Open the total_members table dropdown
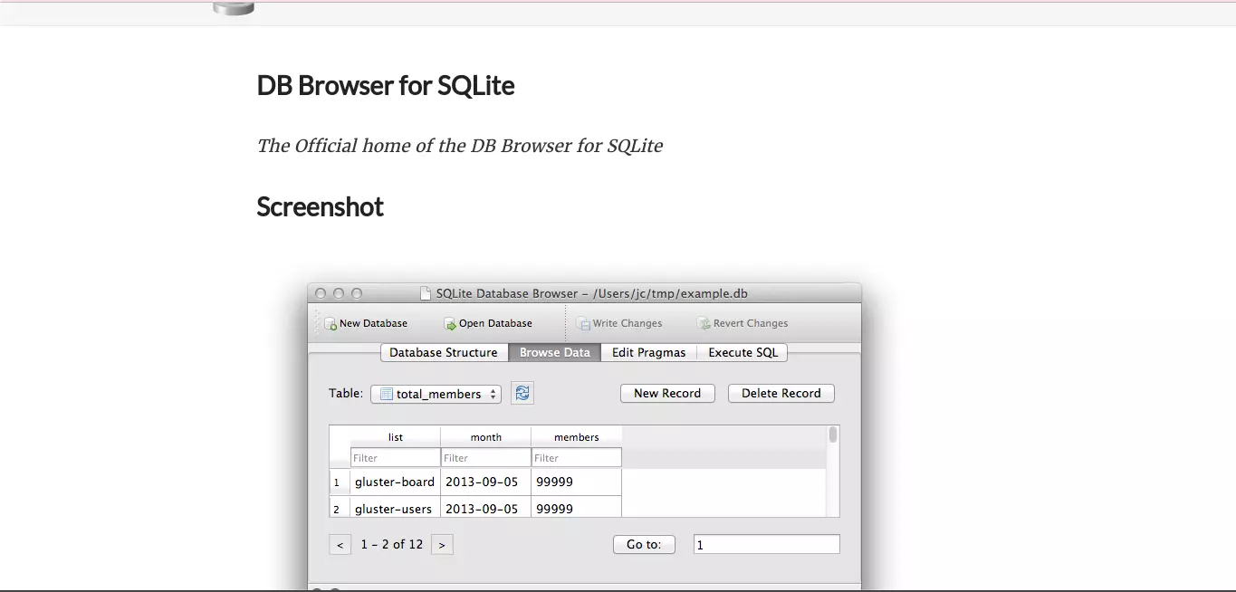This screenshot has width=1236, height=592. click(436, 394)
